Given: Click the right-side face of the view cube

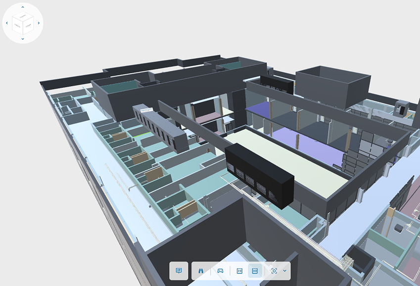Looking at the screenshot, I should pos(28,26).
